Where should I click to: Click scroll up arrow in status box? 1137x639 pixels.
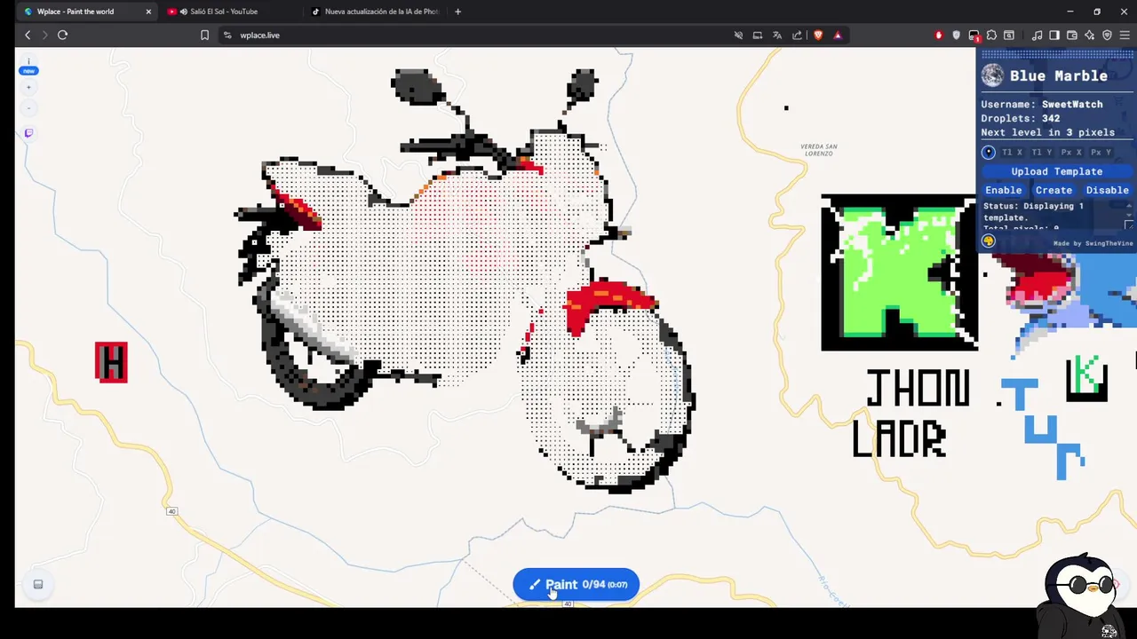coord(1129,206)
